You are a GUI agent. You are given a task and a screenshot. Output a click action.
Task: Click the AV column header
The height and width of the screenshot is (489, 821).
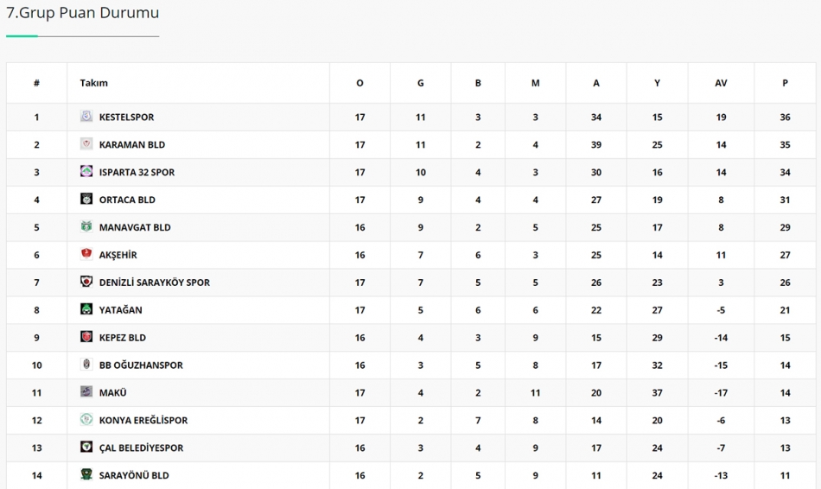[x=721, y=83]
